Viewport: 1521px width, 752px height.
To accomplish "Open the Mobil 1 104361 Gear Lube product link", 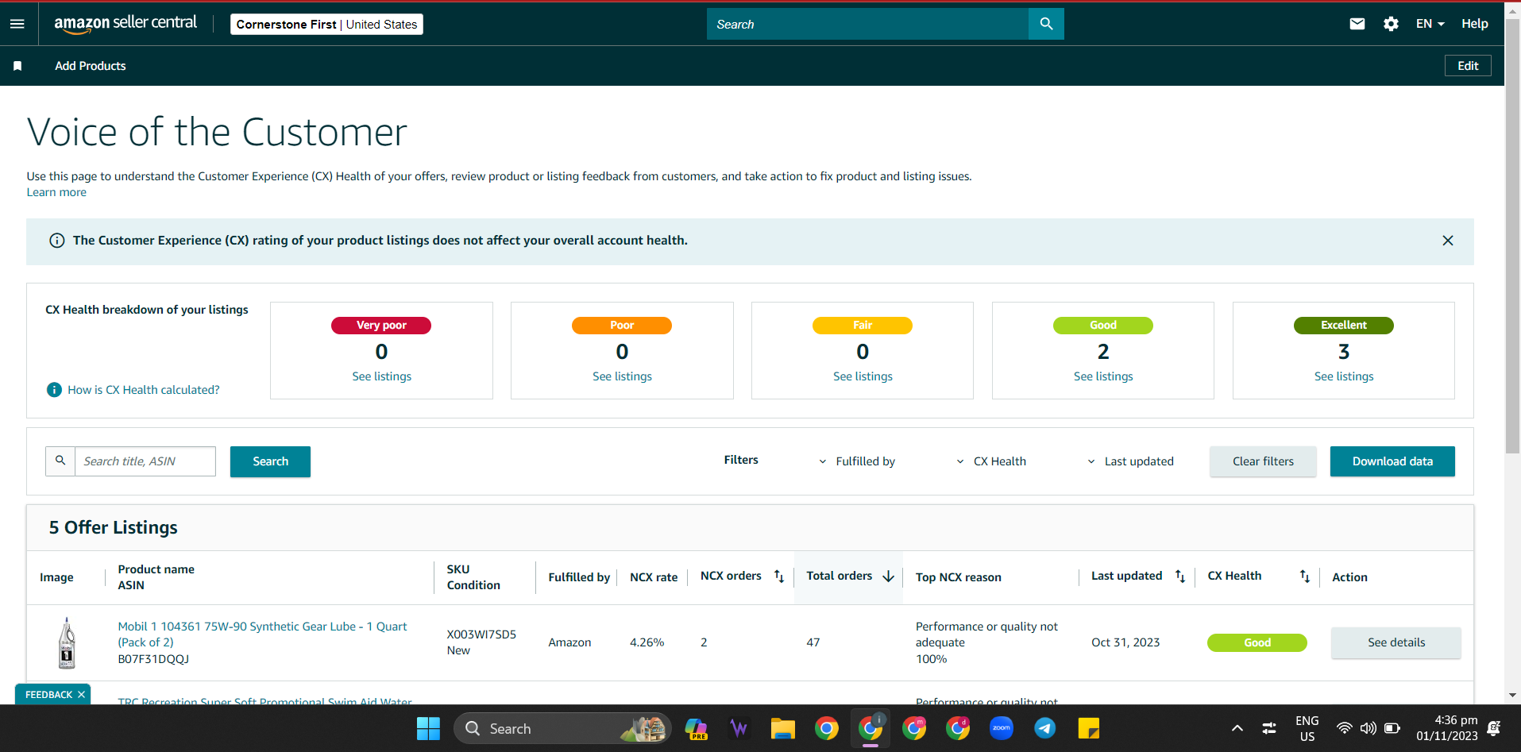I will pyautogui.click(x=262, y=634).
